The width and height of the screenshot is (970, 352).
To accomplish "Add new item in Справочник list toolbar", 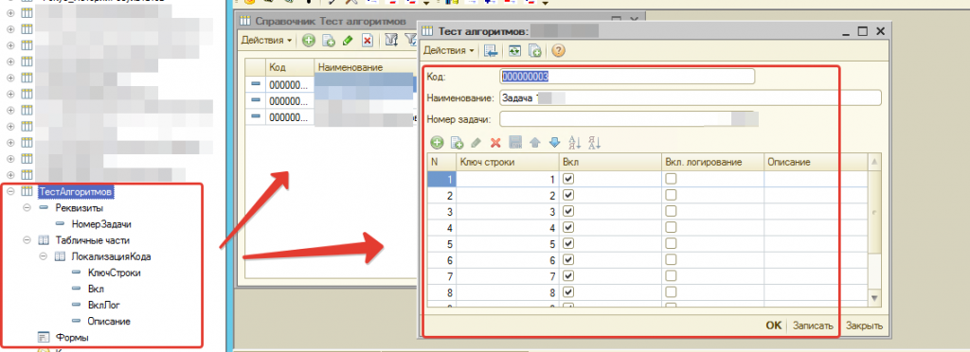I will pos(308,41).
